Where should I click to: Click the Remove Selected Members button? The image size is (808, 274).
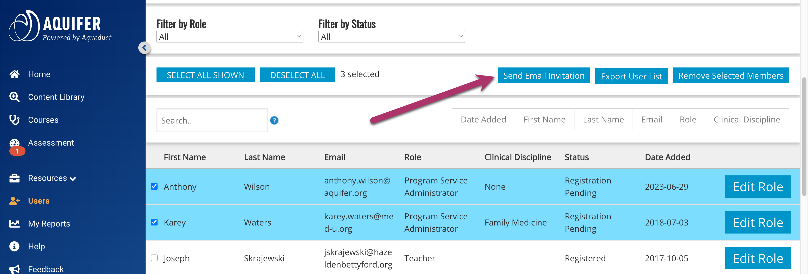click(x=731, y=75)
